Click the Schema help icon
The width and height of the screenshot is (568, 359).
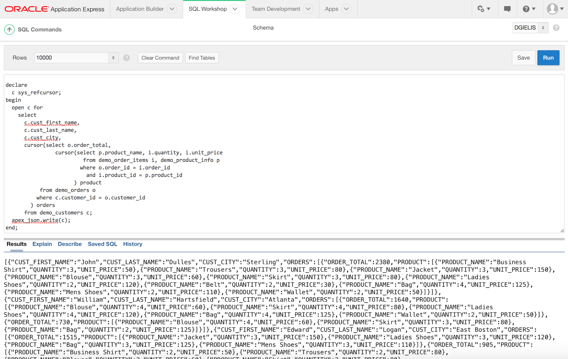point(556,28)
